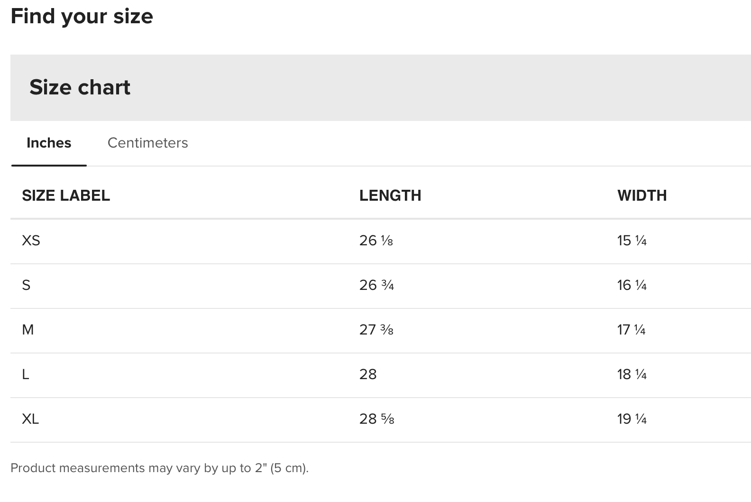Select the M size row label

click(28, 330)
